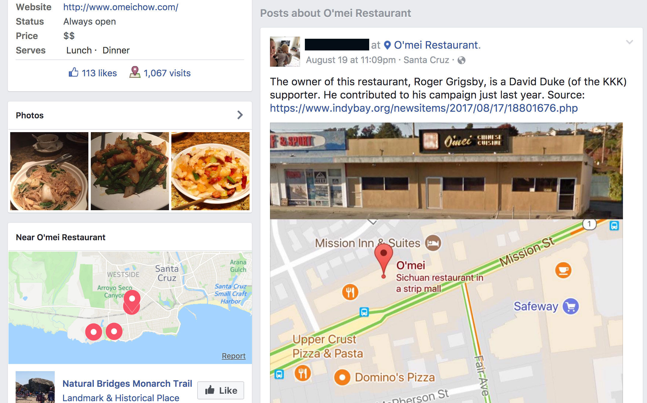The image size is (647, 403).
Task: Click the Safeway shopping cart icon on map
Action: pyautogui.click(x=570, y=306)
